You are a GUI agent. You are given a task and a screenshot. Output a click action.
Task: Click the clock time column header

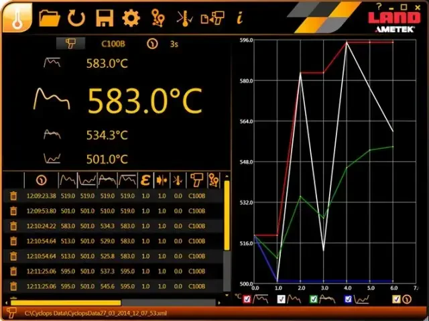[42, 180]
